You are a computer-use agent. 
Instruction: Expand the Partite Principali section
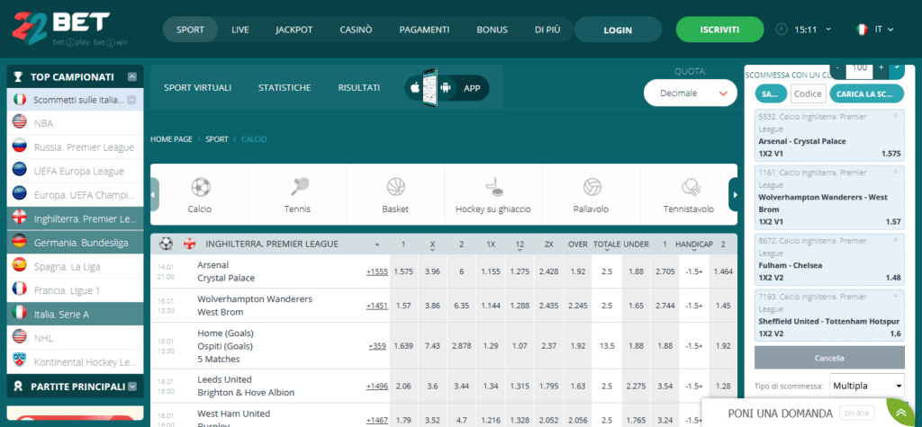click(x=132, y=387)
